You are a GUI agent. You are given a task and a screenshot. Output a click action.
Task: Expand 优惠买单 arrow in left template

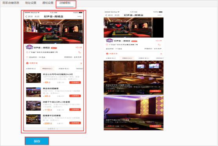point(81,63)
